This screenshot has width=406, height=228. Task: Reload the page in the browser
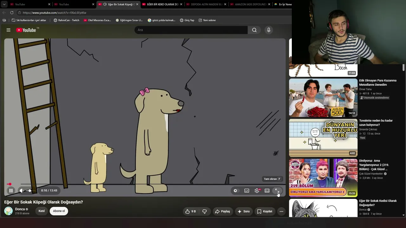coord(12,13)
